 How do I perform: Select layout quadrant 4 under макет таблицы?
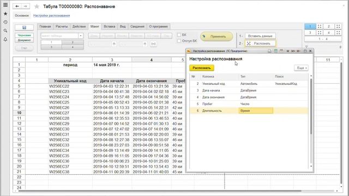click(73, 47)
